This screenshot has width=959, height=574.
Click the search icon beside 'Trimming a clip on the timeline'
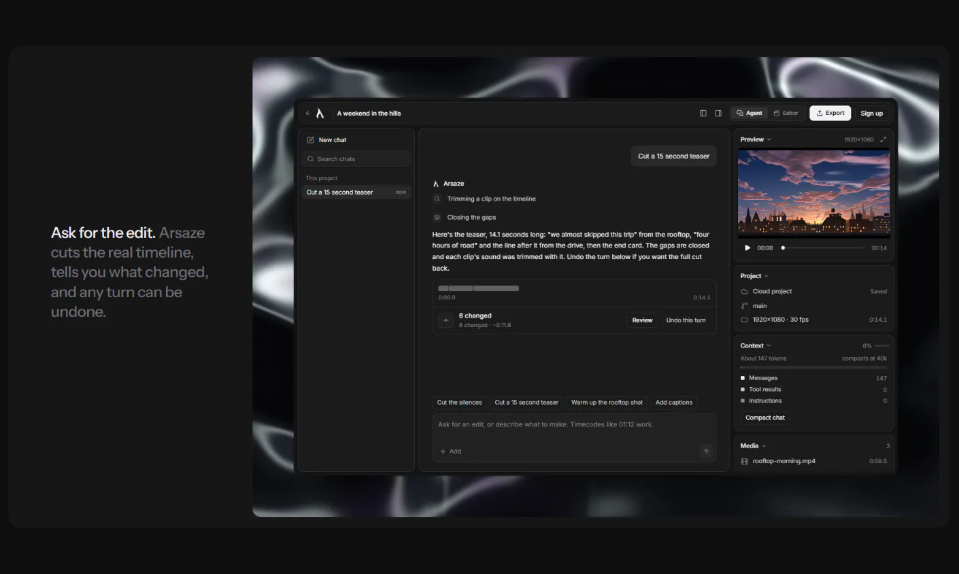point(437,199)
